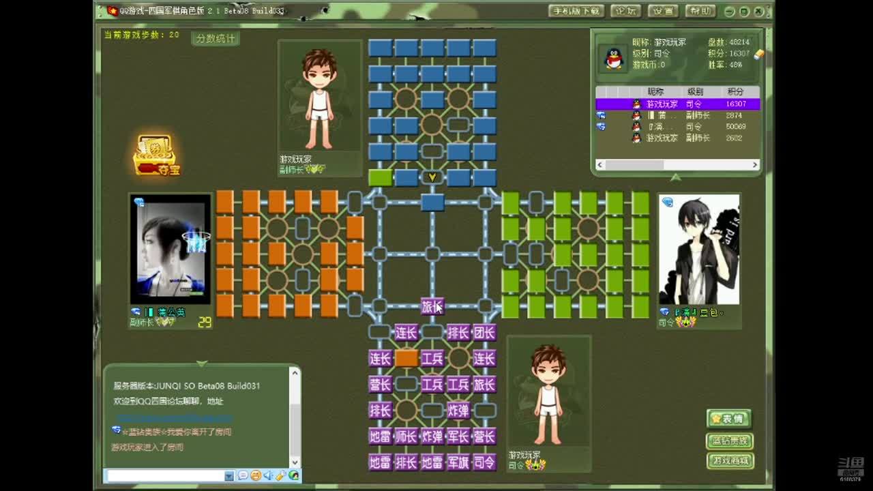
Task: Open the 设置 menu in the title bar
Action: (x=662, y=11)
